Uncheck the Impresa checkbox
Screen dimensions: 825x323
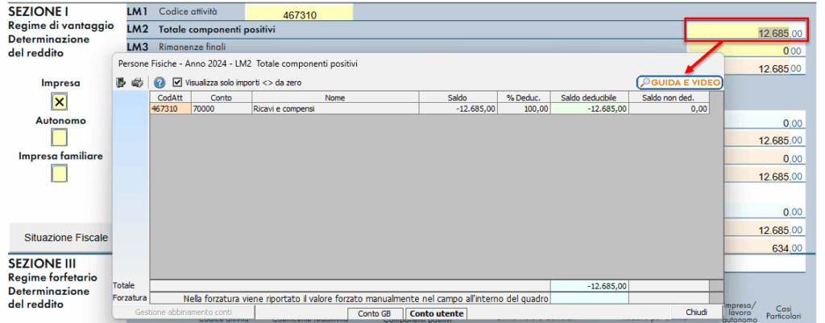point(60,101)
